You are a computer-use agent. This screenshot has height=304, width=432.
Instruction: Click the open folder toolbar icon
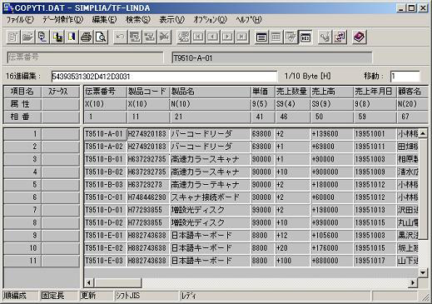[27, 37]
